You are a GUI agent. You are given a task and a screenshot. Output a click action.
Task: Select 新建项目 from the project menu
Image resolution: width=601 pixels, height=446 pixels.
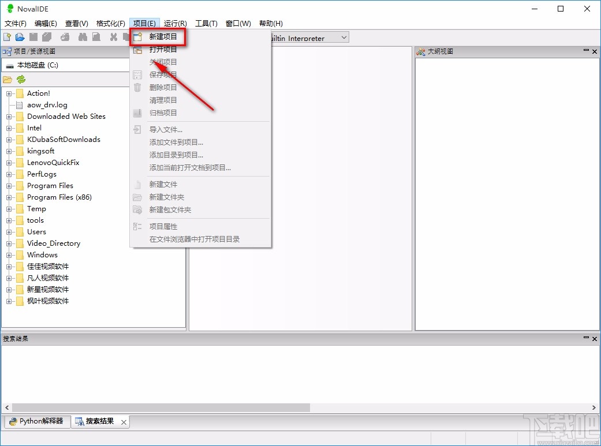click(163, 36)
